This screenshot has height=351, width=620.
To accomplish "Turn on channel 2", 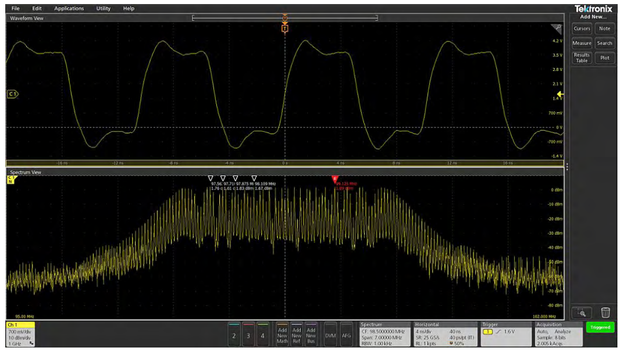I will coord(234,334).
